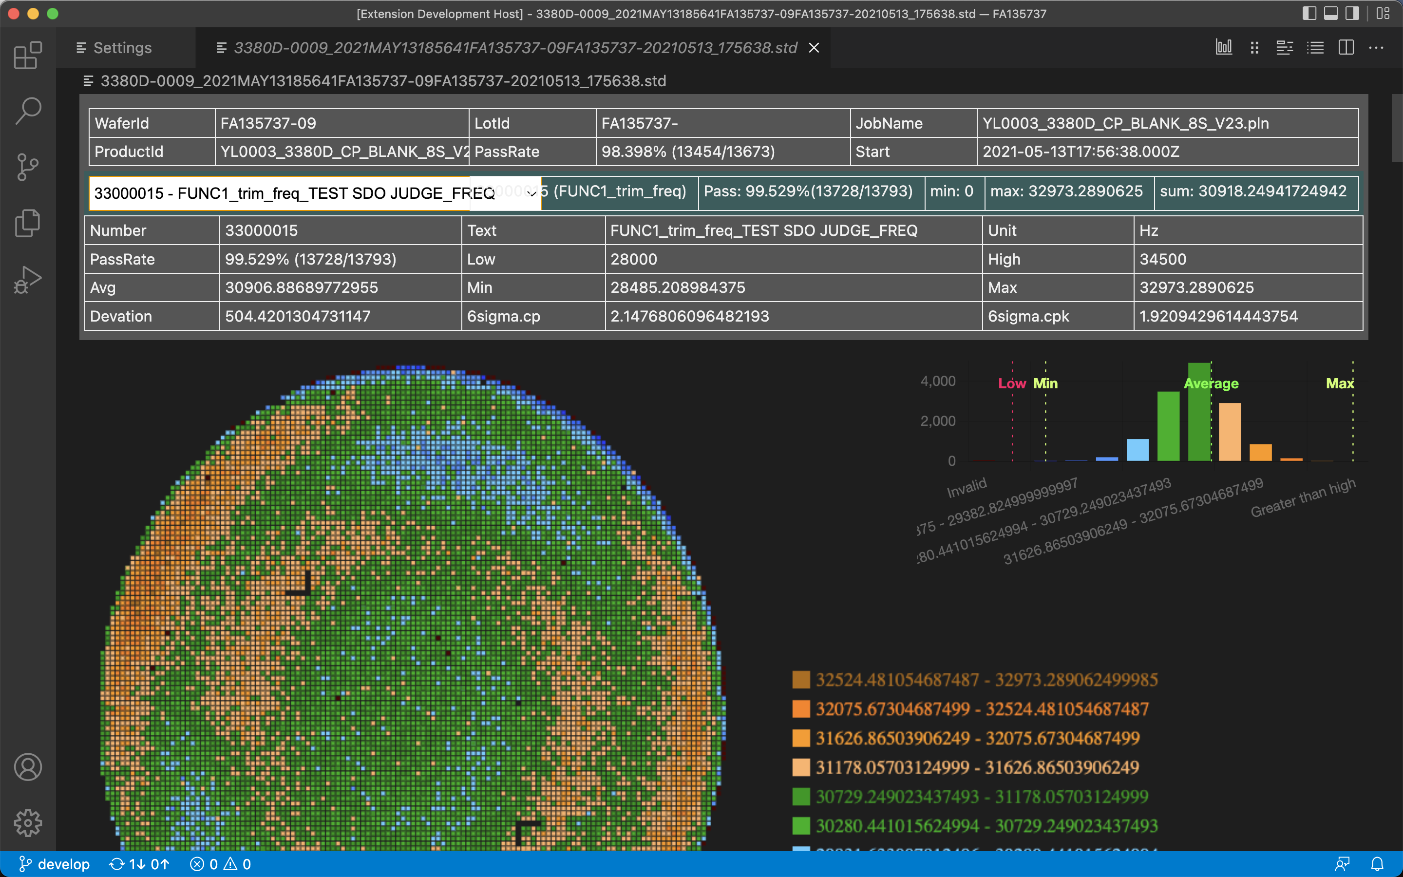Toggle the bottom panel visibility
The image size is (1403, 877).
(1330, 13)
